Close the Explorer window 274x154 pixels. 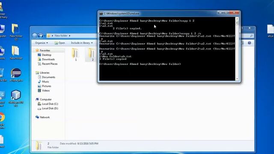pyautogui.click(x=250, y=28)
